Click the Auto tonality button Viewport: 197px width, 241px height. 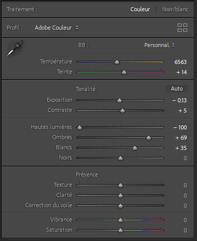point(177,89)
